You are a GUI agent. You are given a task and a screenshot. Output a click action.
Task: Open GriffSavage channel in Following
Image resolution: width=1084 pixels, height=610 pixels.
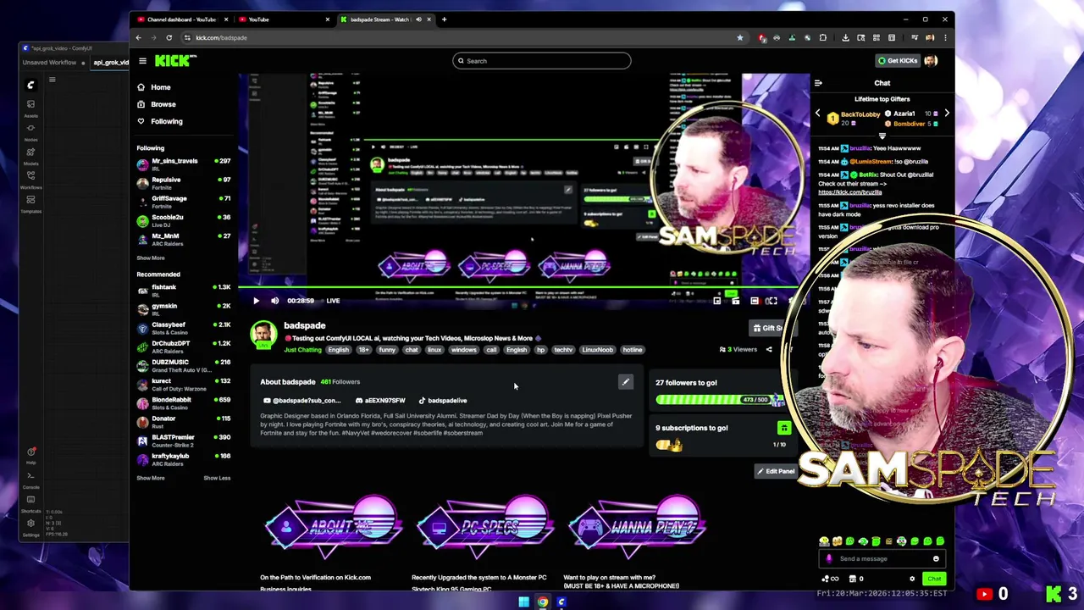click(183, 202)
